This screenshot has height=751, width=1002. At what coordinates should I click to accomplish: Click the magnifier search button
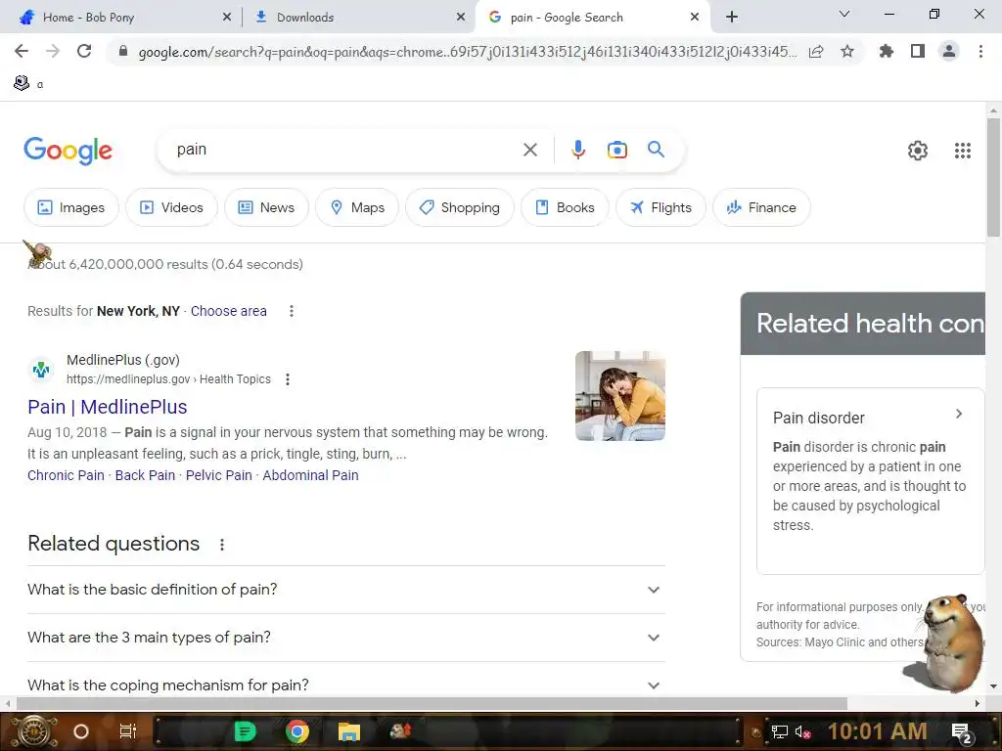(x=656, y=150)
